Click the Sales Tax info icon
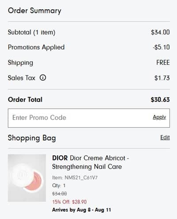This screenshot has width=177, height=219. click(43, 78)
